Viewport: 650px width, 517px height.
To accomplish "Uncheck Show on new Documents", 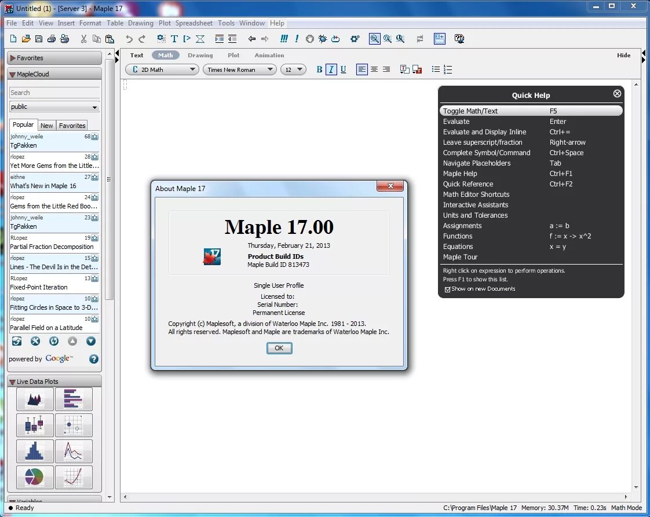I will click(447, 289).
